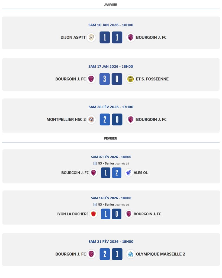Click the Dijon ASPTT club logo
This screenshot has height=278, width=222.
point(91,37)
